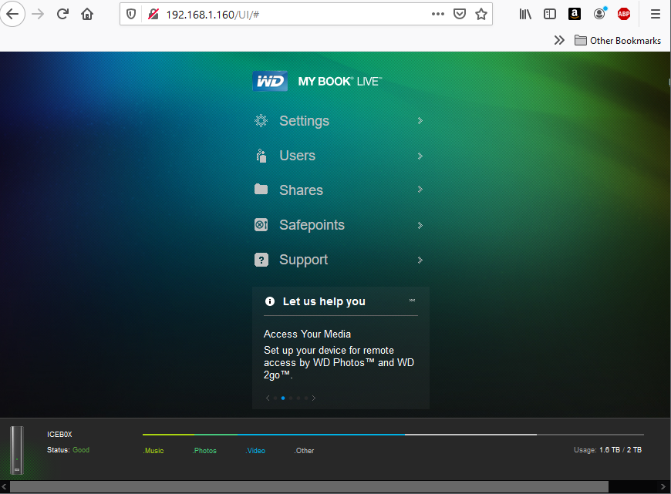Bookmark this page with the star icon
The height and width of the screenshot is (494, 671).
point(481,14)
